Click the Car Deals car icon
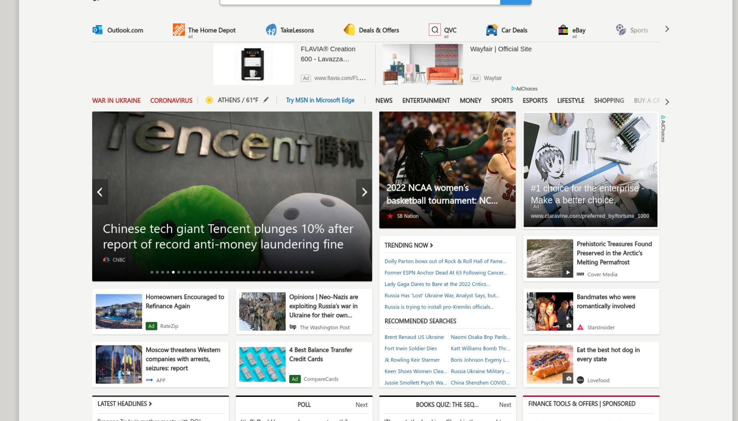Image resolution: width=738 pixels, height=421 pixels. 492,30
